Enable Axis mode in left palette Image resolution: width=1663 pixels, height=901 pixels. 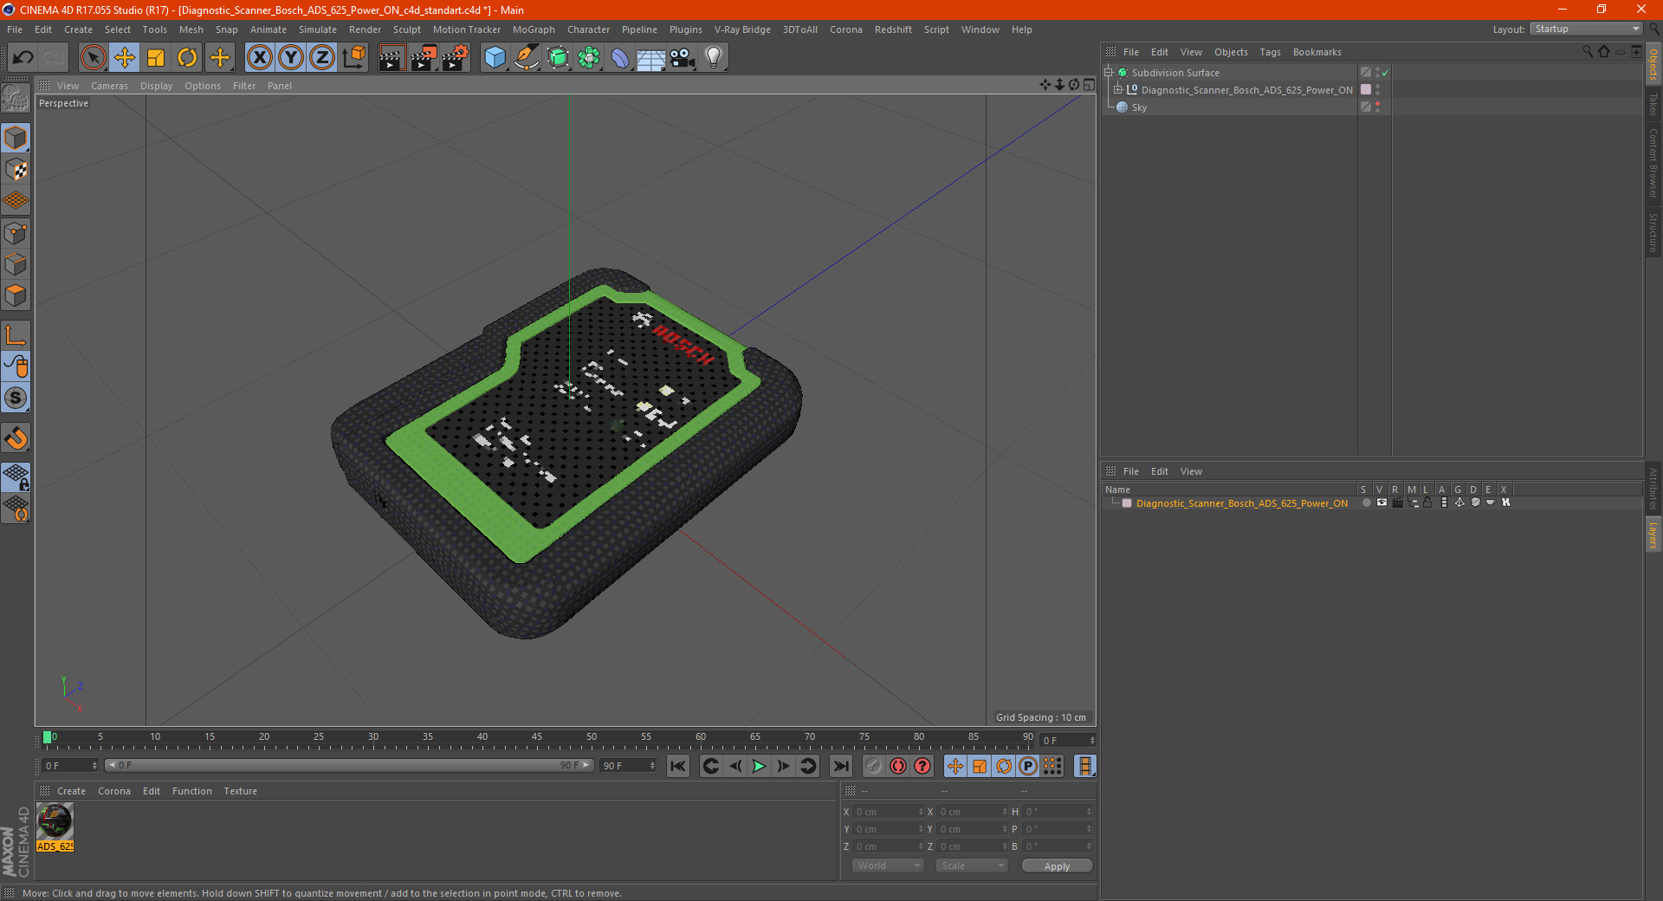point(16,335)
